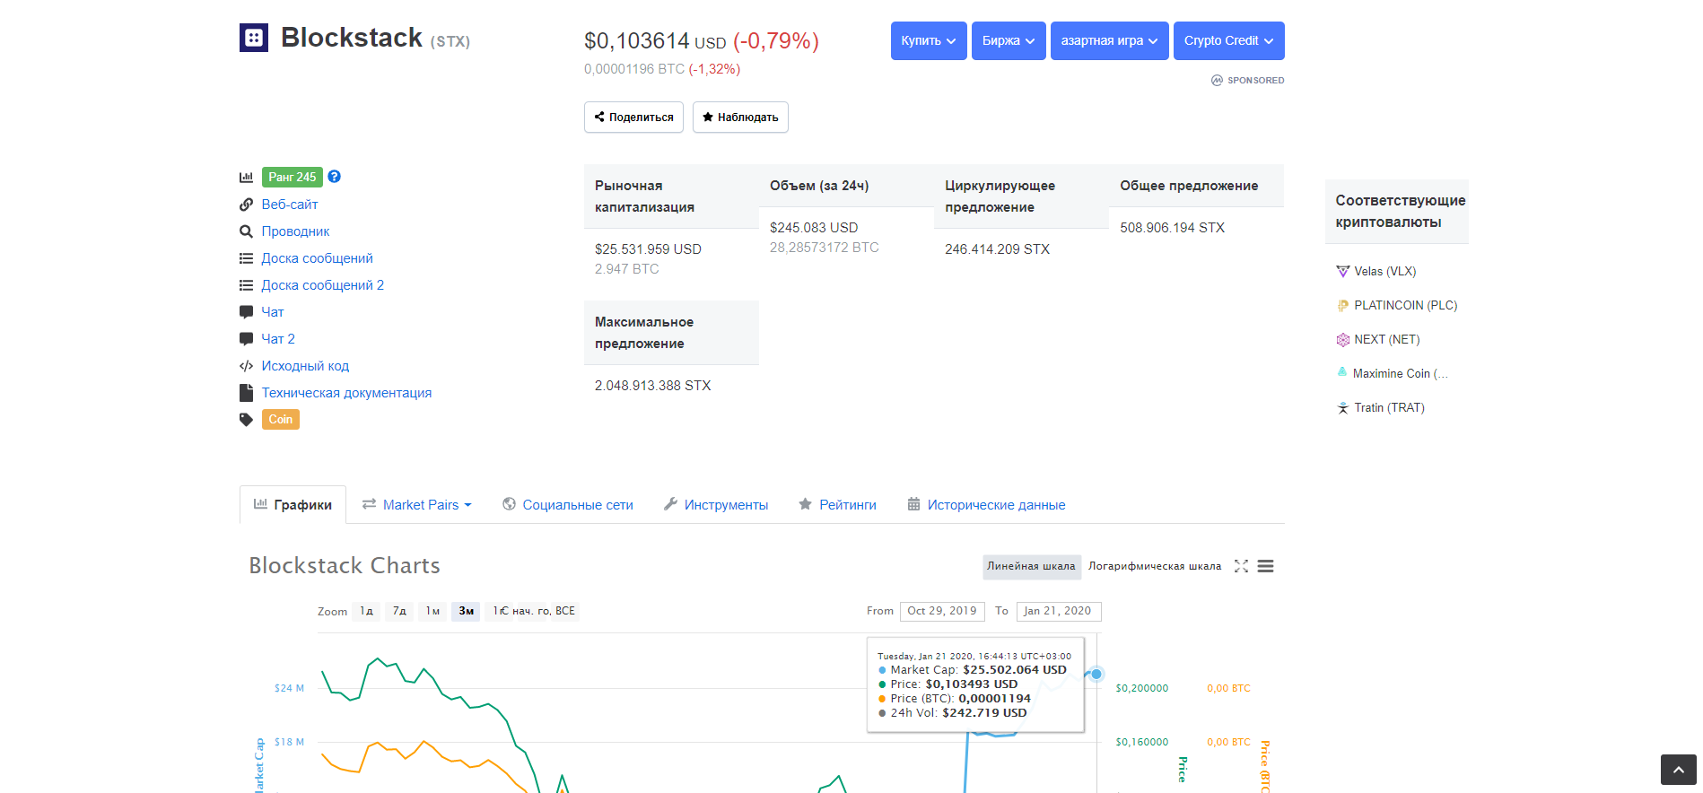Switch to Логарифмическая шкала chart scale

click(1155, 566)
